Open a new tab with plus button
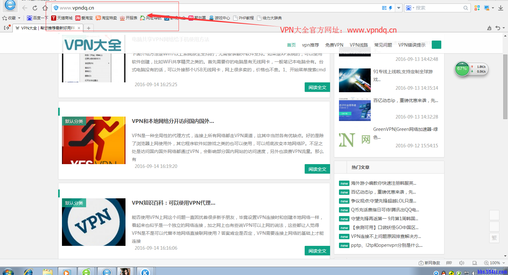Image resolution: width=508 pixels, height=275 pixels. tap(89, 28)
